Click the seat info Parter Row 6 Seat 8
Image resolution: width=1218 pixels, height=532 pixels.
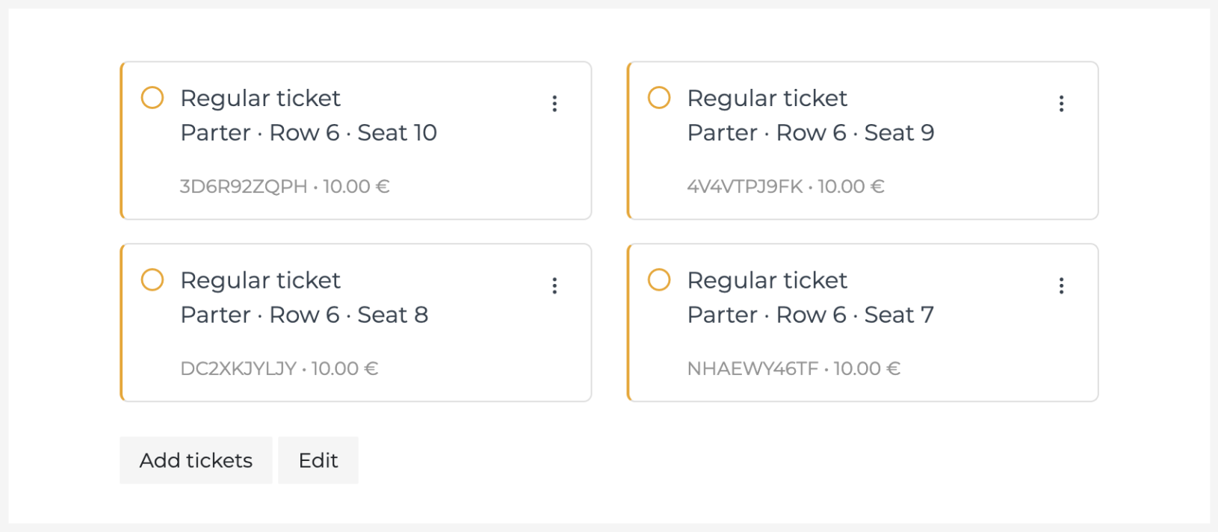click(x=304, y=315)
